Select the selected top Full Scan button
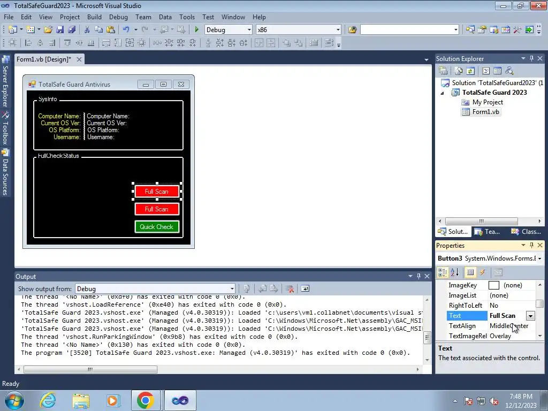548x411 pixels. click(x=157, y=192)
